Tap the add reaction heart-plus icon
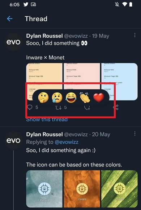This screenshot has width=141, height=210. 87,108
